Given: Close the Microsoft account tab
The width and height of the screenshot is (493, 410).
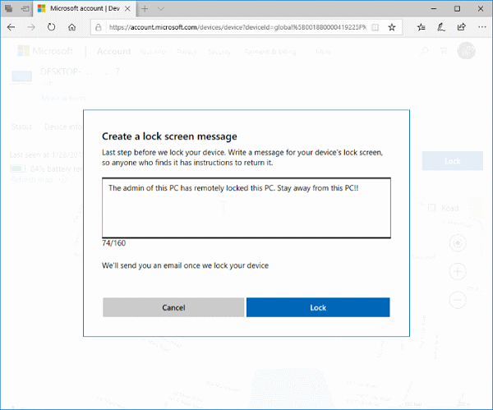Looking at the screenshot, I should (129, 8).
